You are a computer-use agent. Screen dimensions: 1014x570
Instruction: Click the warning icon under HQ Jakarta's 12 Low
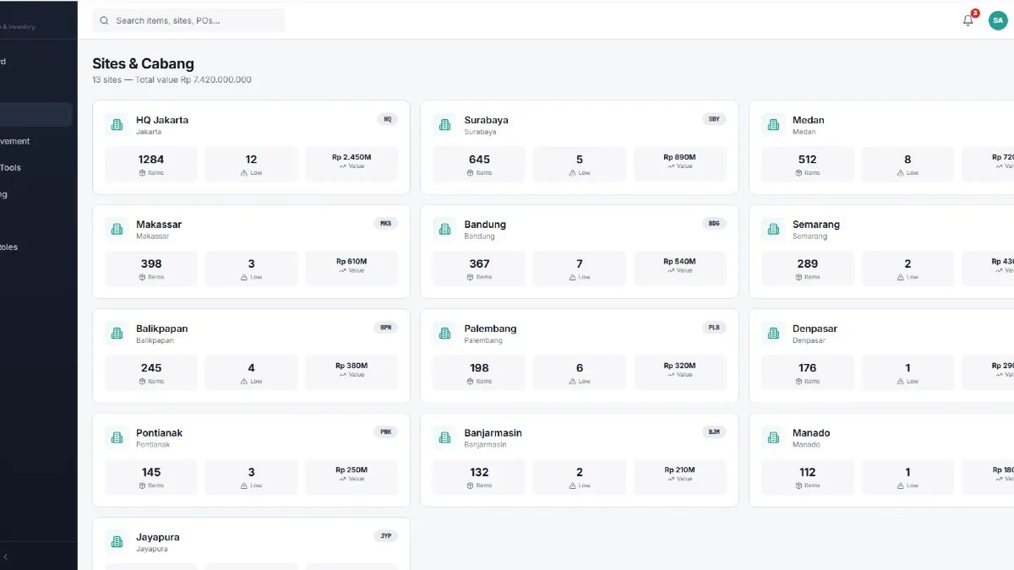[x=244, y=173]
